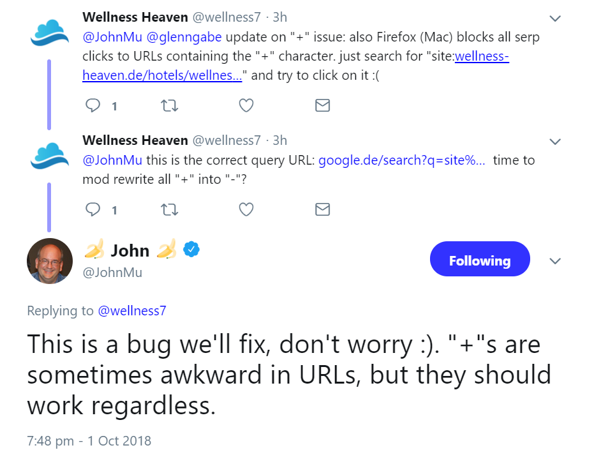Open the wellness-heaven.de hotels link
This screenshot has width=594, height=457.
[x=162, y=75]
